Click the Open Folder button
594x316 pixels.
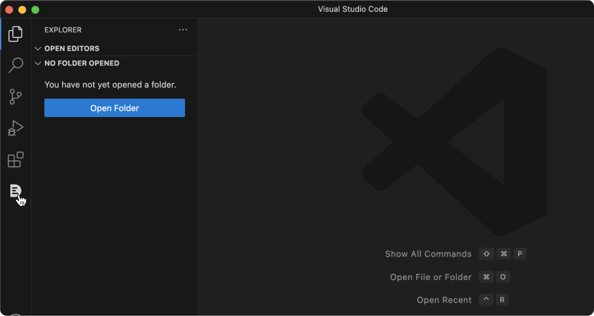click(x=115, y=108)
